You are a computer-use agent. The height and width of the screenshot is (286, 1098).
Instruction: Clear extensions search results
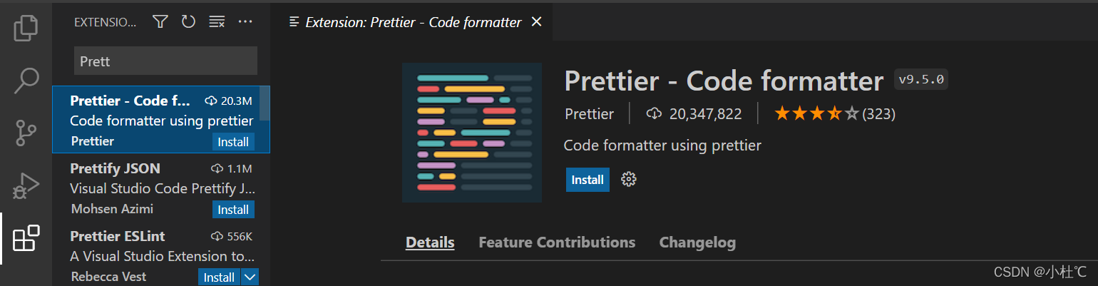pos(217,22)
